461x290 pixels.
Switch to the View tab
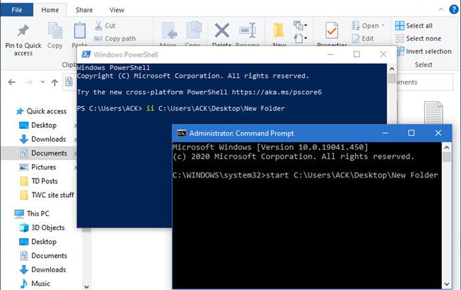pyautogui.click(x=117, y=10)
